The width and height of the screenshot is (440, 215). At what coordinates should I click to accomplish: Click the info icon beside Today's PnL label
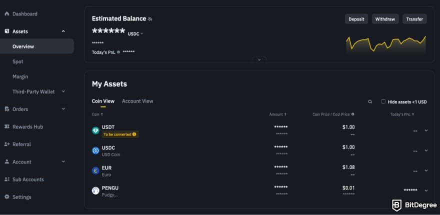point(118,52)
